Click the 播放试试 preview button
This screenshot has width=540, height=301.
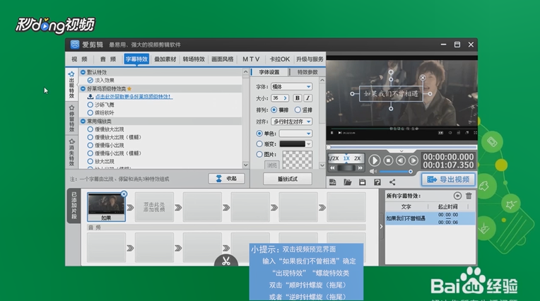(x=288, y=179)
